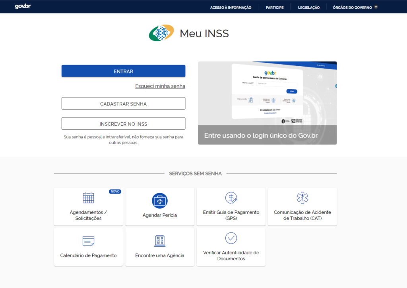Click the Encontre uma Agência building icon

(160, 241)
